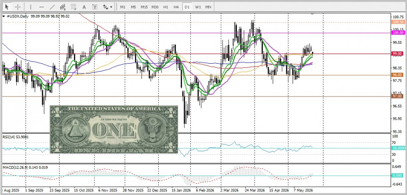Choose the vertical line drawing tool
407x195 pixels.
click(x=31, y=7)
